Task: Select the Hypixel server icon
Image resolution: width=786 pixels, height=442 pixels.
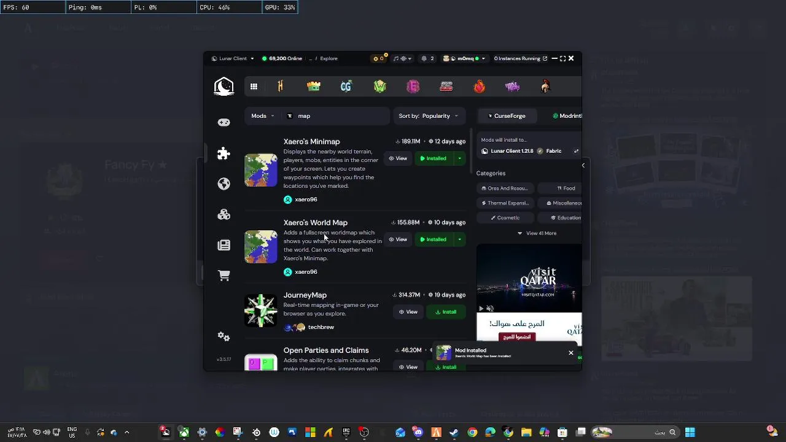Action: [281, 87]
